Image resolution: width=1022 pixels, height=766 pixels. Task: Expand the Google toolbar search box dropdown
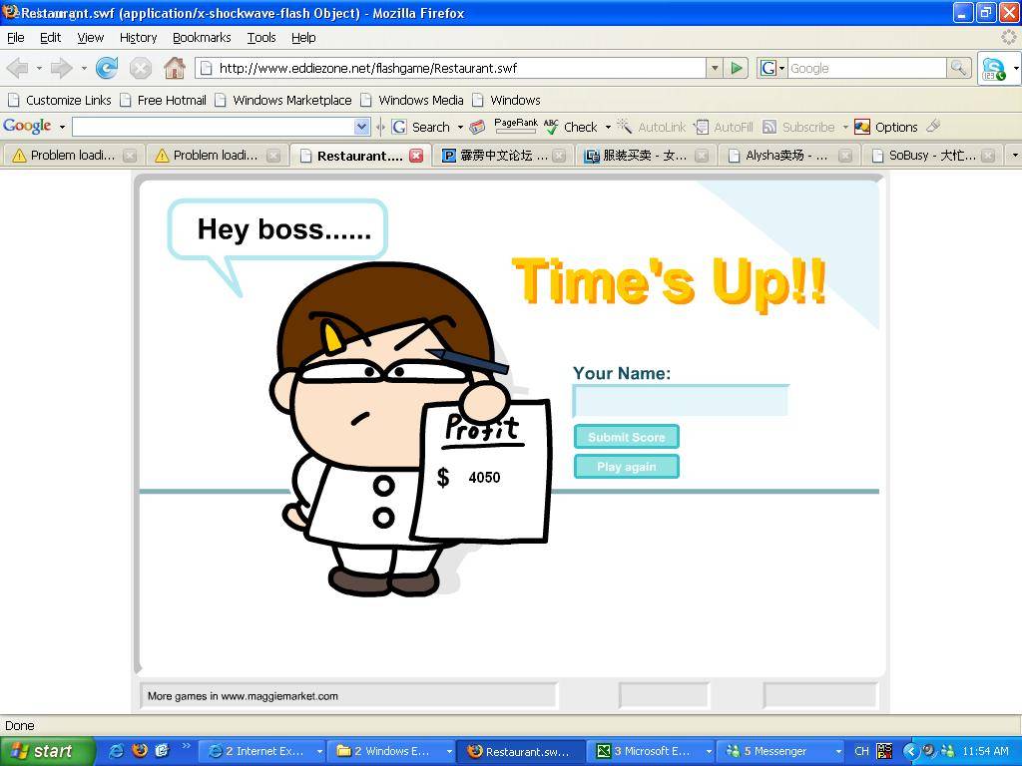pos(361,127)
